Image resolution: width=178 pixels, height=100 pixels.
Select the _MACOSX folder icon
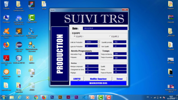(170, 32)
